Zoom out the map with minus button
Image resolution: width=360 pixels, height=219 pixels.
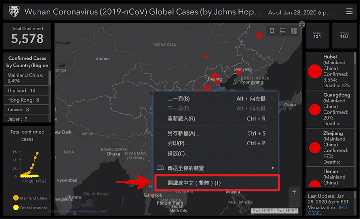coord(294,201)
